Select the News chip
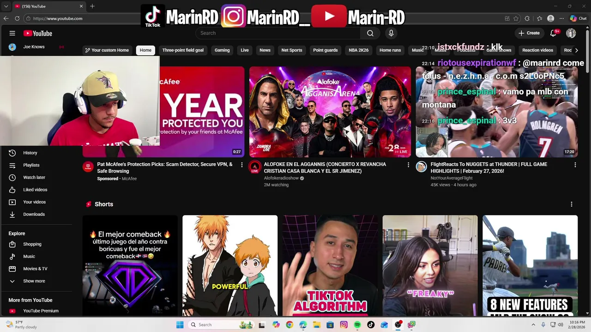The image size is (591, 332). [x=265, y=50]
